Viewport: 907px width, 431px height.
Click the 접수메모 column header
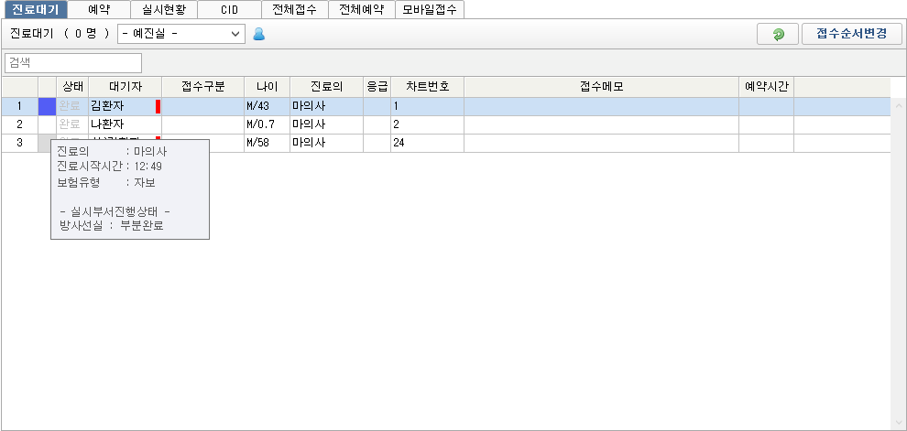pos(601,87)
